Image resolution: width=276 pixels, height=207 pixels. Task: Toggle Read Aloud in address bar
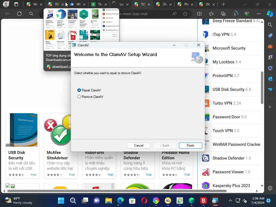pyautogui.click(x=174, y=14)
